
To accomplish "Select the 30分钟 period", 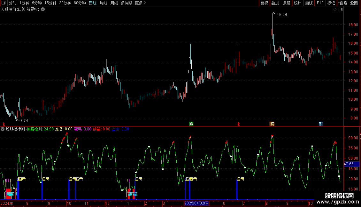I will coord(65,3).
